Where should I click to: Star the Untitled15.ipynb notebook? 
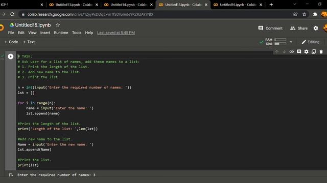(x=58, y=25)
